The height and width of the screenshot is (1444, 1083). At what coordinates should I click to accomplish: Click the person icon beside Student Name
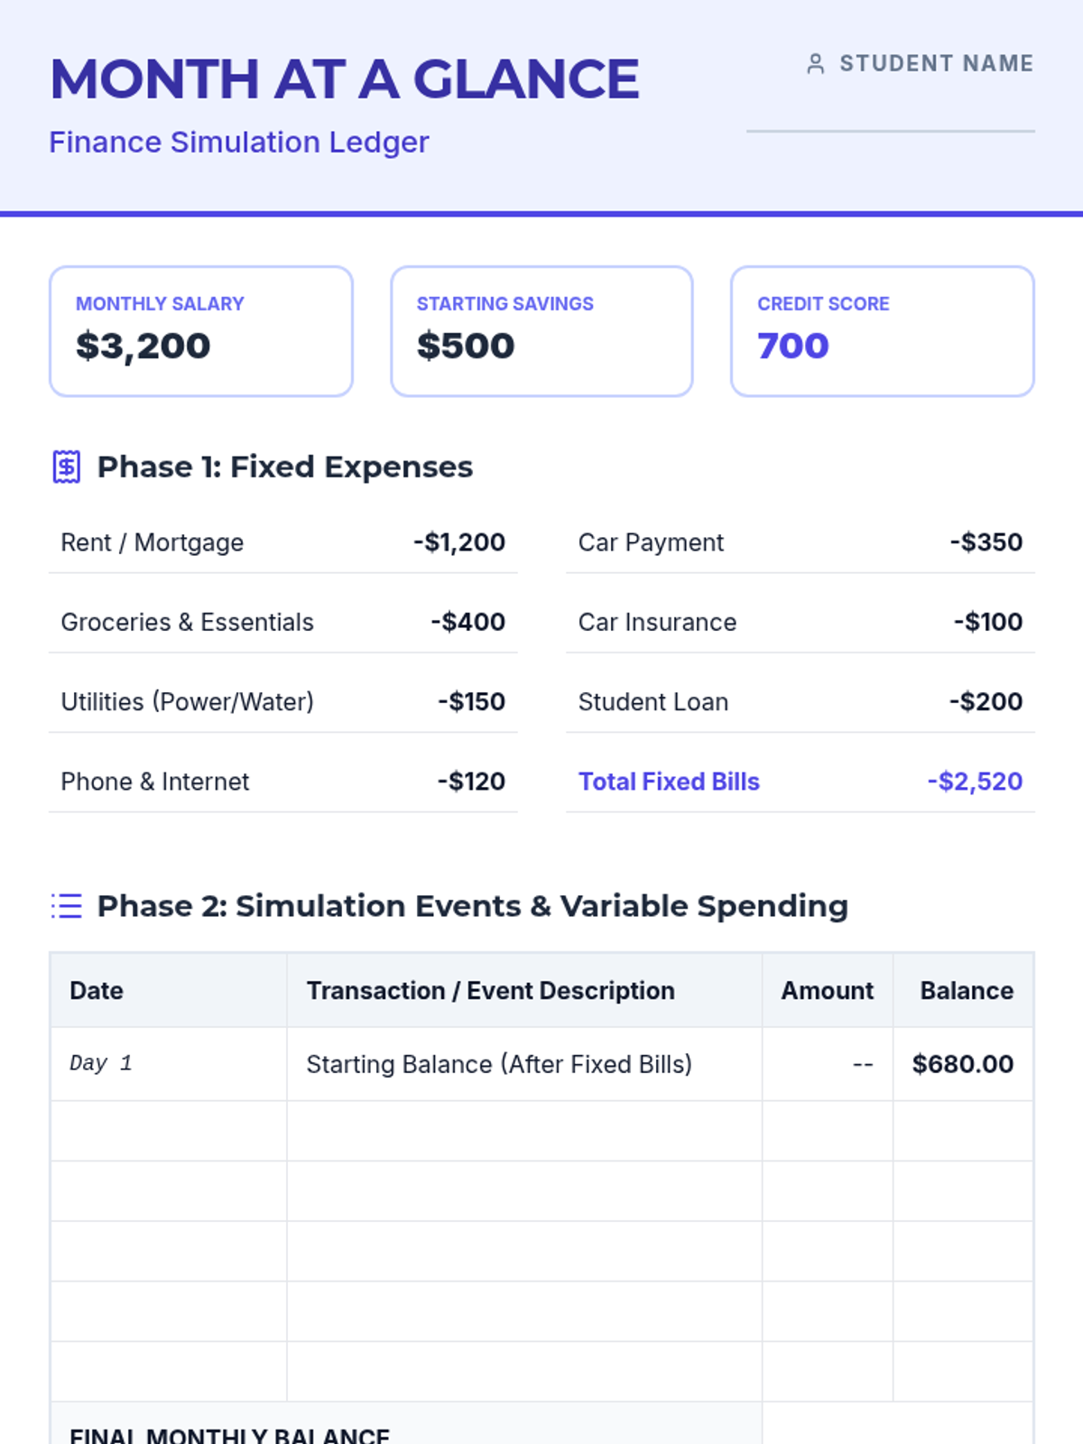[815, 64]
